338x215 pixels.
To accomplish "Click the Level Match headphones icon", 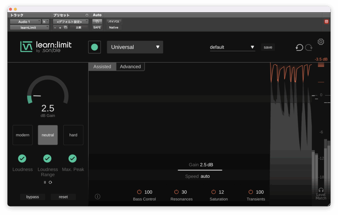I will point(321,190).
